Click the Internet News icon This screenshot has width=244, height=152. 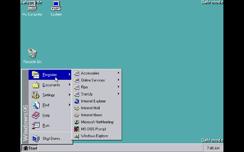coord(77,115)
